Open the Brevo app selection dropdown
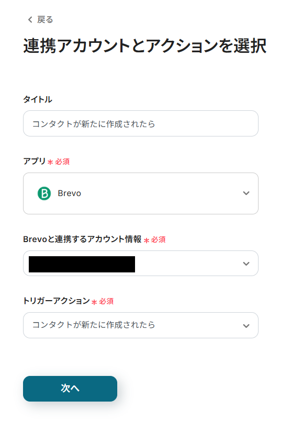 pyautogui.click(x=141, y=193)
